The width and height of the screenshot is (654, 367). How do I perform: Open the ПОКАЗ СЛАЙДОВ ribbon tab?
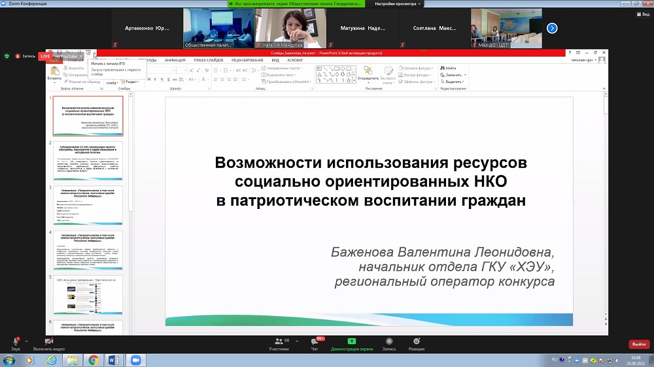tap(209, 60)
